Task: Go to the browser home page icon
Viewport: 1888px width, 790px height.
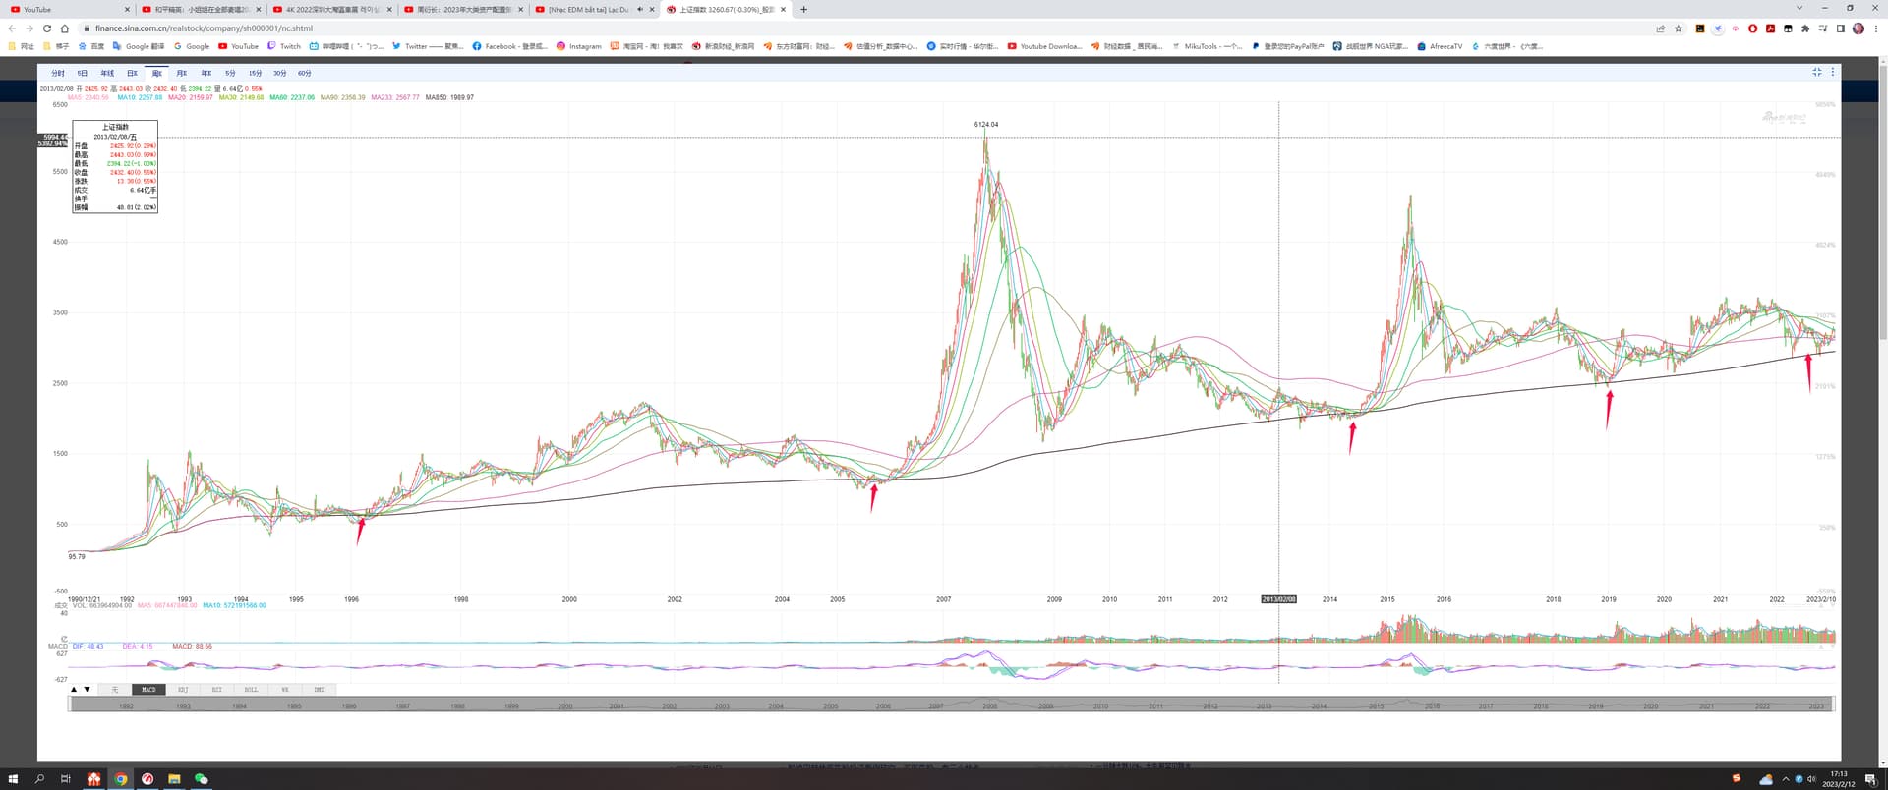Action: tap(65, 28)
